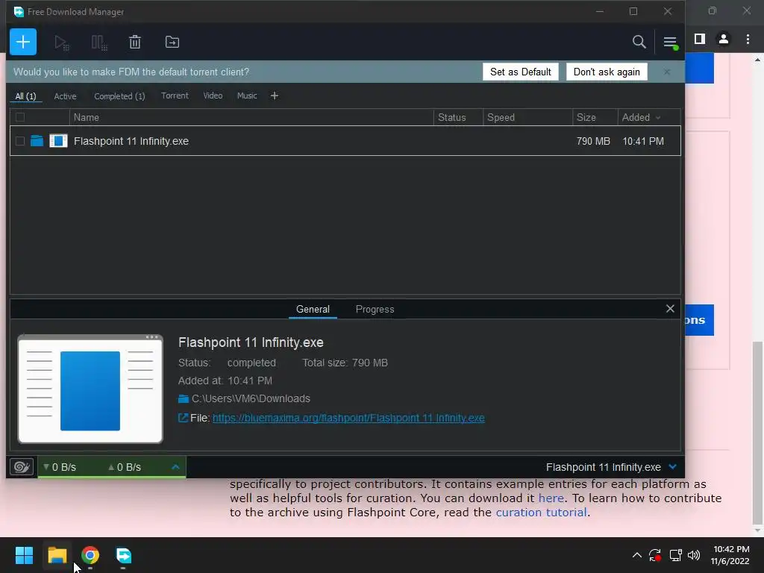Expand the speed panel chevron
Viewport: 764px width, 573px height.
click(175, 467)
